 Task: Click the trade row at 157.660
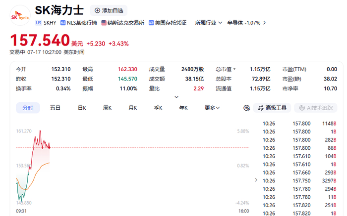coord(299,173)
